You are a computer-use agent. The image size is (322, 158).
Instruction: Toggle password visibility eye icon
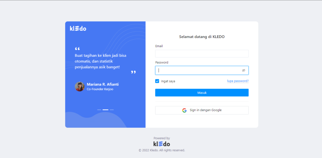pos(244,71)
